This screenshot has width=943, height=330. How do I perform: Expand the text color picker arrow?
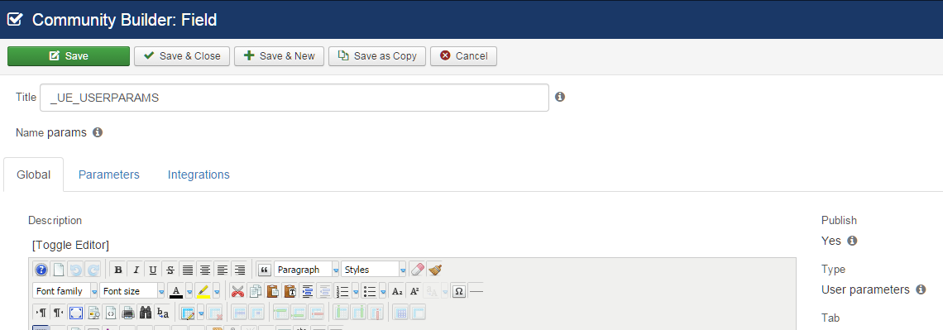tap(189, 291)
